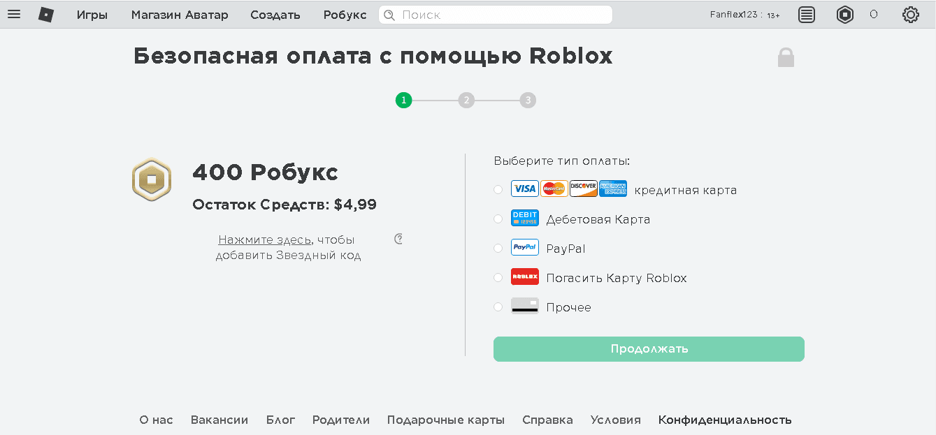The height and width of the screenshot is (435, 936).
Task: Open the Roblox home logo
Action: pyautogui.click(x=45, y=14)
